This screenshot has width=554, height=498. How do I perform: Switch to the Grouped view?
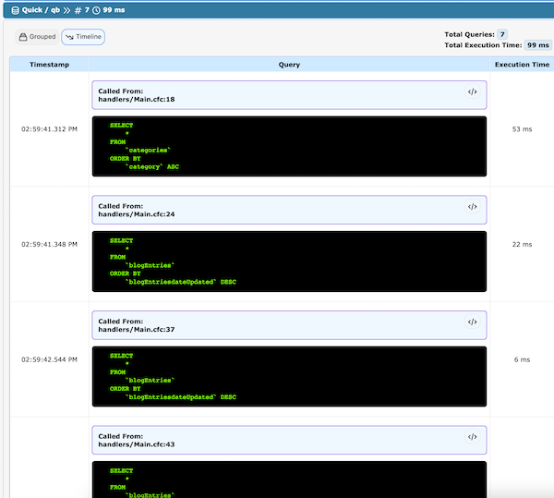click(x=38, y=37)
